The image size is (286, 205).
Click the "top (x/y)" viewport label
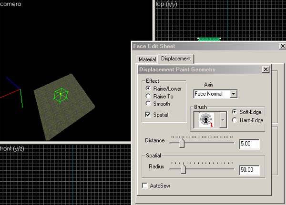coord(166,4)
